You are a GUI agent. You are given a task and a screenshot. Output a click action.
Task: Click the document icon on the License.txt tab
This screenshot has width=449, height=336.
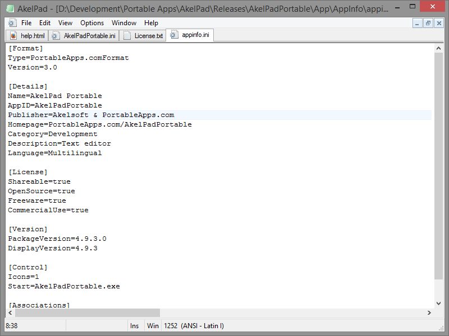(x=127, y=34)
